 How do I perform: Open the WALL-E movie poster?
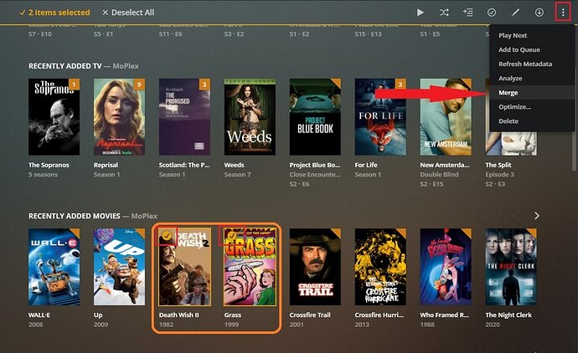[x=54, y=267]
